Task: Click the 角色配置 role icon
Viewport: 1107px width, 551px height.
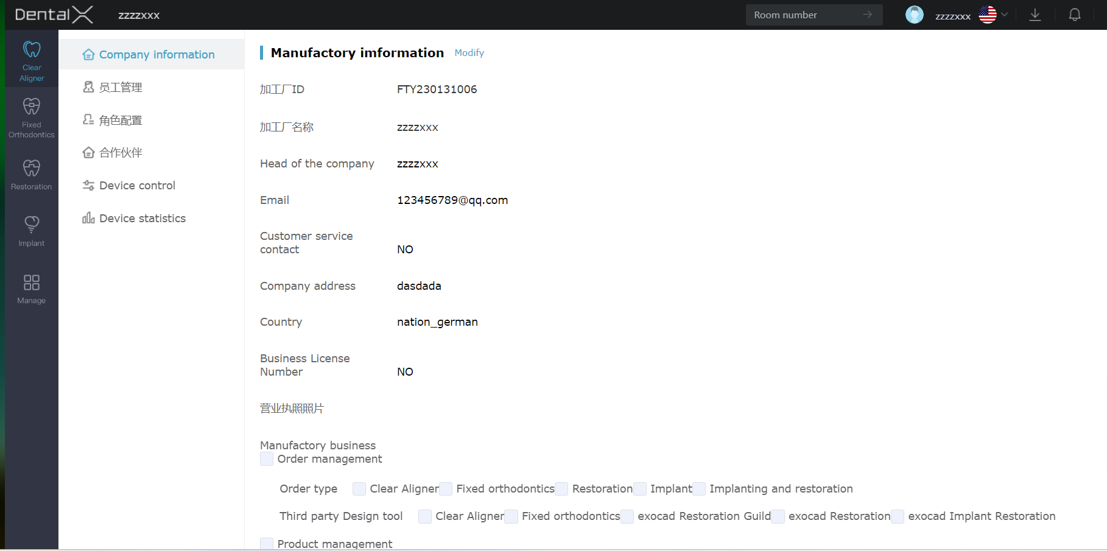Action: coord(88,120)
